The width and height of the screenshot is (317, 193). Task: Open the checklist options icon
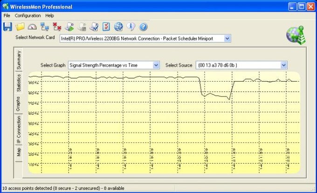tap(106, 27)
